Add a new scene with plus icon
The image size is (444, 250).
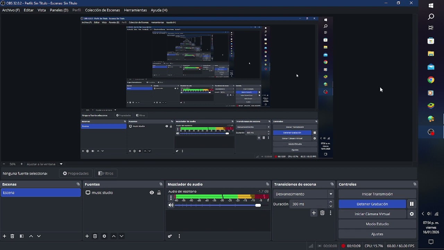[x=5, y=236]
